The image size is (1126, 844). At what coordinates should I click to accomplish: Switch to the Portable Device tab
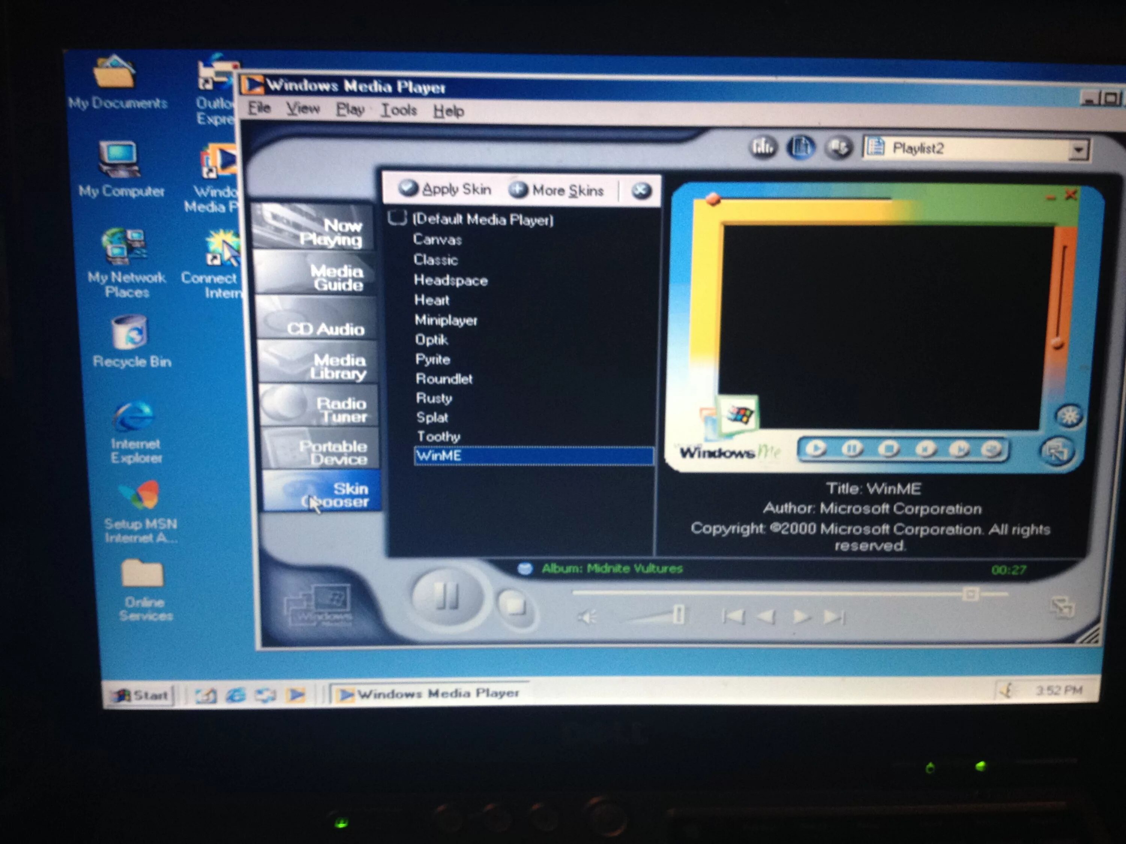click(321, 449)
